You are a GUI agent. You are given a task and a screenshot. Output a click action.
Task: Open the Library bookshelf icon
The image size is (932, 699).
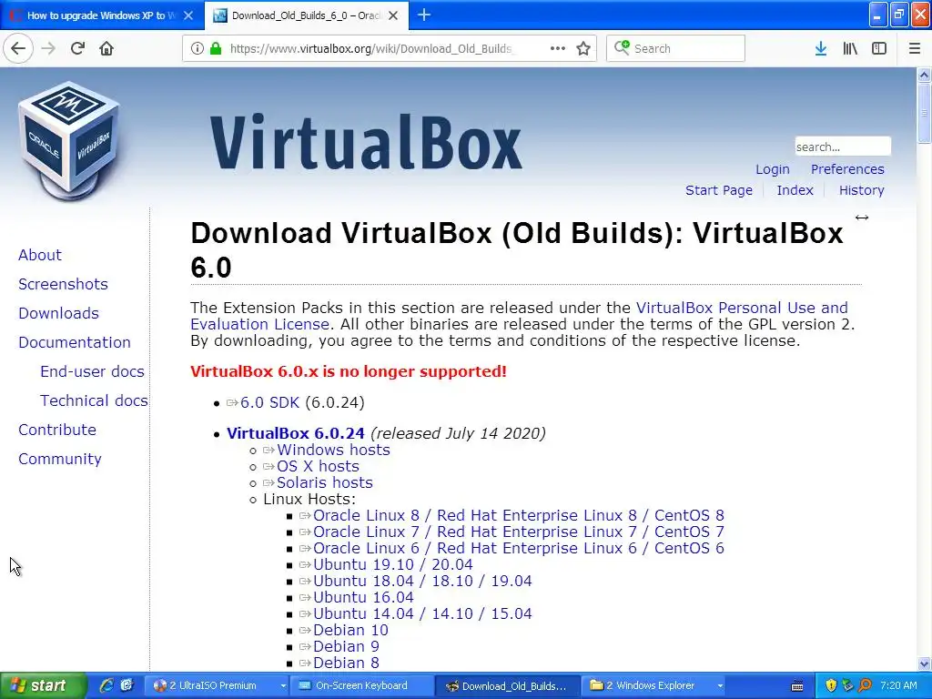(x=850, y=48)
